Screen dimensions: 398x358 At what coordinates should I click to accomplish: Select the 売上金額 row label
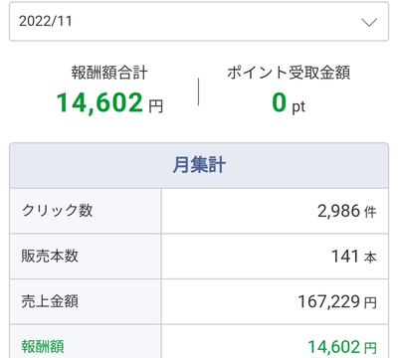click(50, 301)
